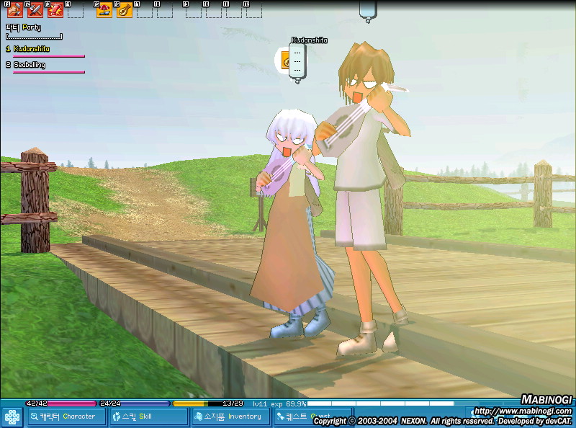Click the exp 69.9% progress bar

tap(380, 404)
